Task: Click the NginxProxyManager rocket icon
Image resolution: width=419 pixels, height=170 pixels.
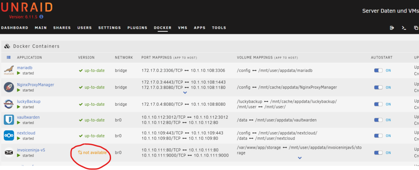Action: (x=9, y=87)
